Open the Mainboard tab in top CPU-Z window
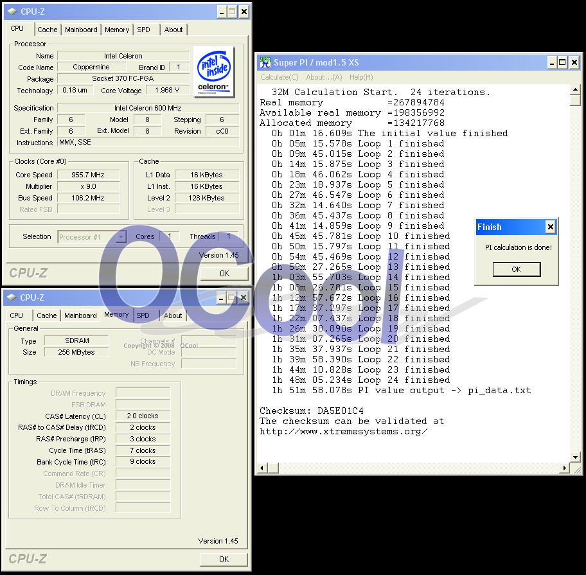Viewport: 586px width, 575px height. pos(81,30)
